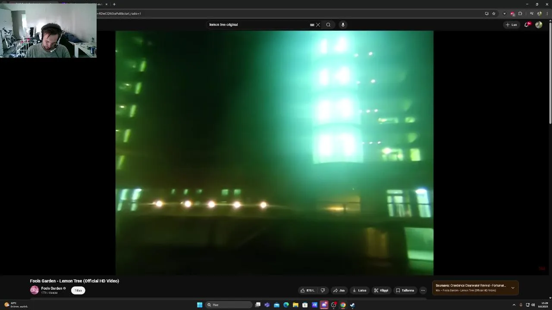Viewport: 552px width, 310px height.
Task: Click the browser address bar URL
Action: pos(120,13)
